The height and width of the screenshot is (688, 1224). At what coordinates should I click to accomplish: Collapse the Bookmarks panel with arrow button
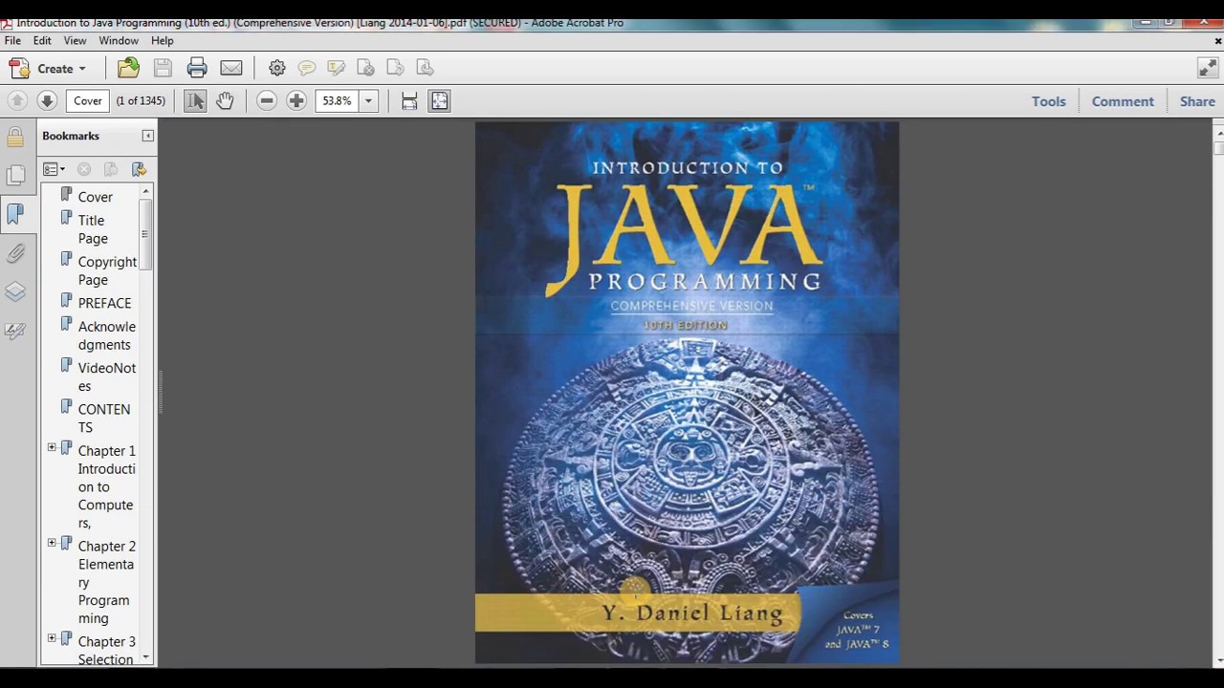pyautogui.click(x=147, y=136)
